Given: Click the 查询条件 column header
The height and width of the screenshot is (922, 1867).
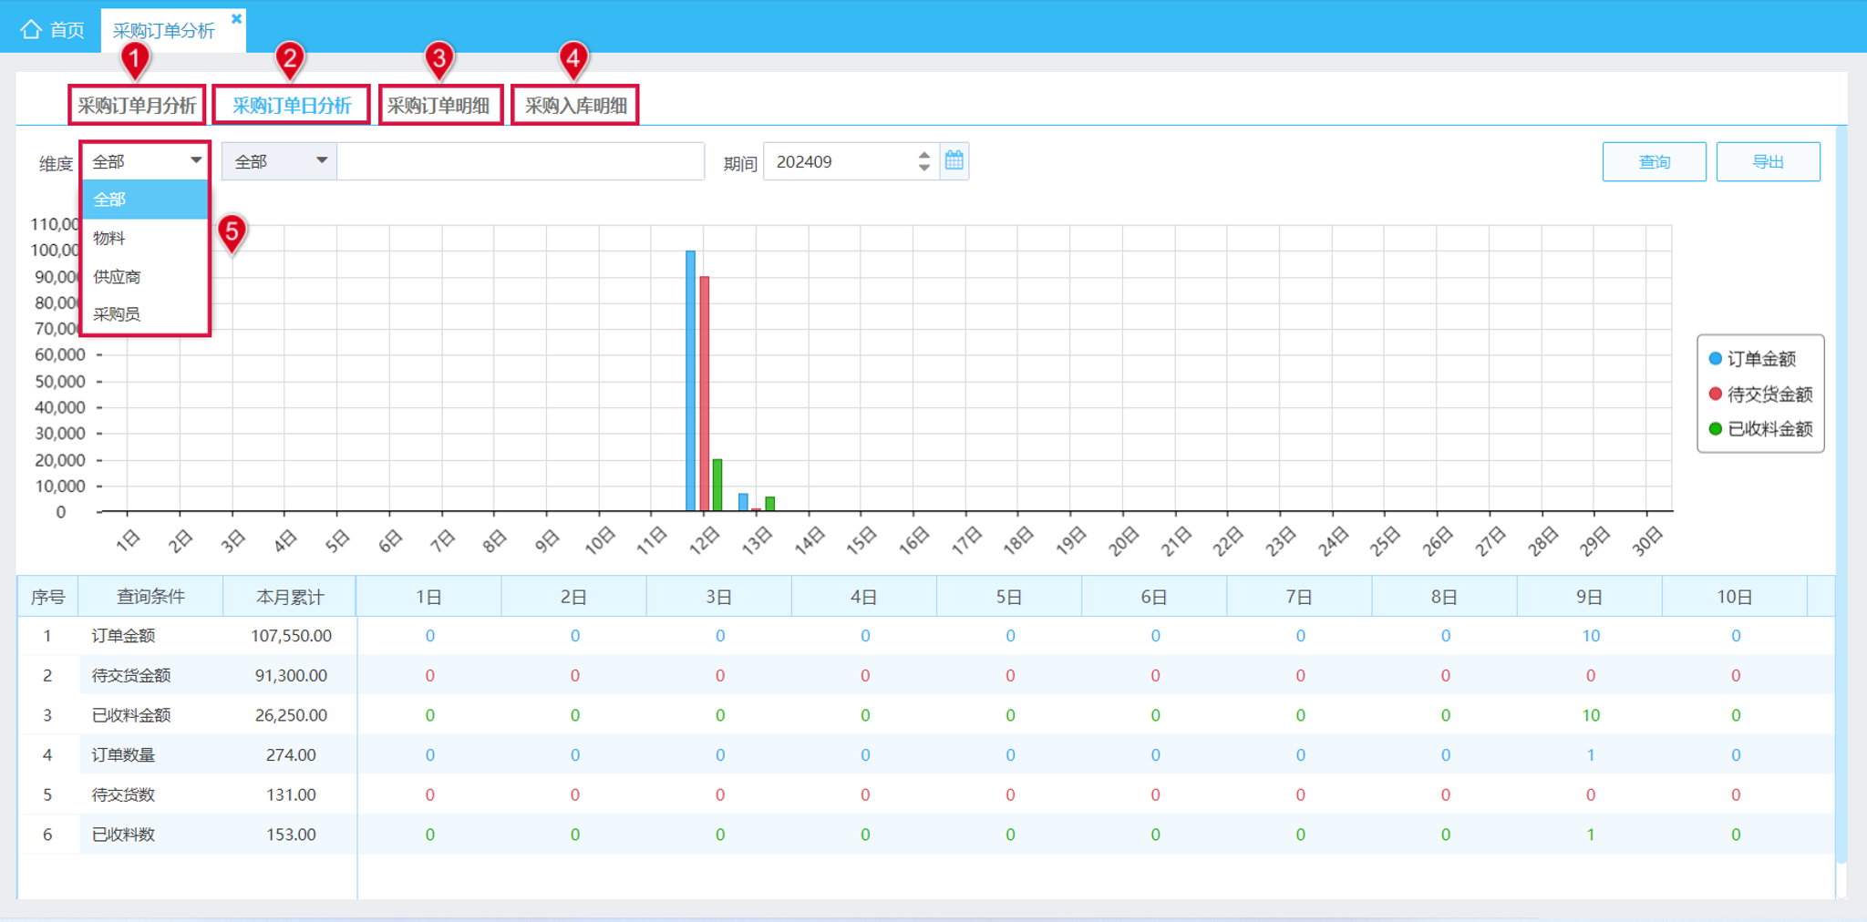Looking at the screenshot, I should pyautogui.click(x=150, y=597).
